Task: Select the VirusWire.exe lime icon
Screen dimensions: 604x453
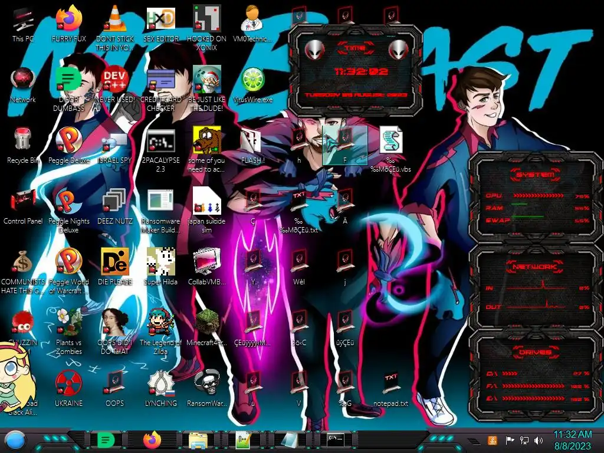Action: [x=252, y=86]
